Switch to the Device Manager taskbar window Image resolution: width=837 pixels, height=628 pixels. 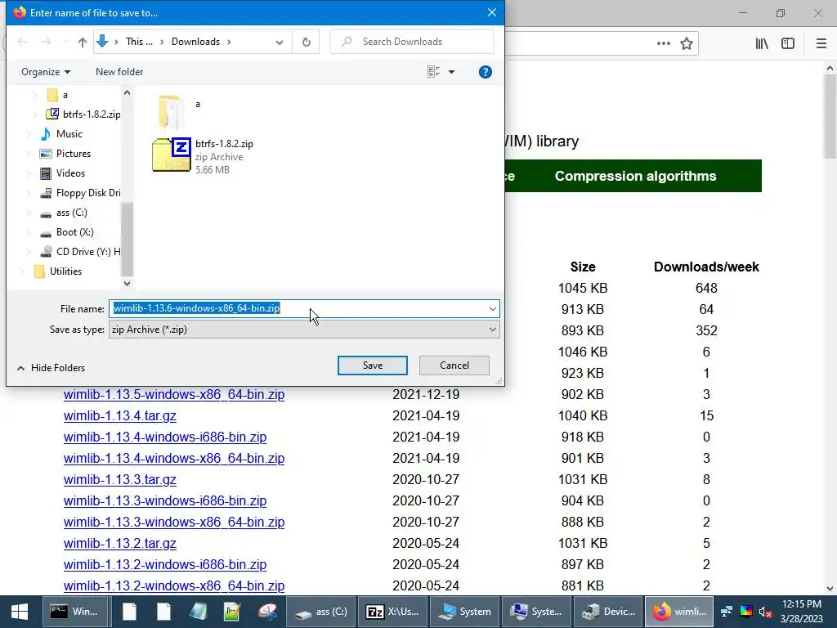pyautogui.click(x=607, y=612)
